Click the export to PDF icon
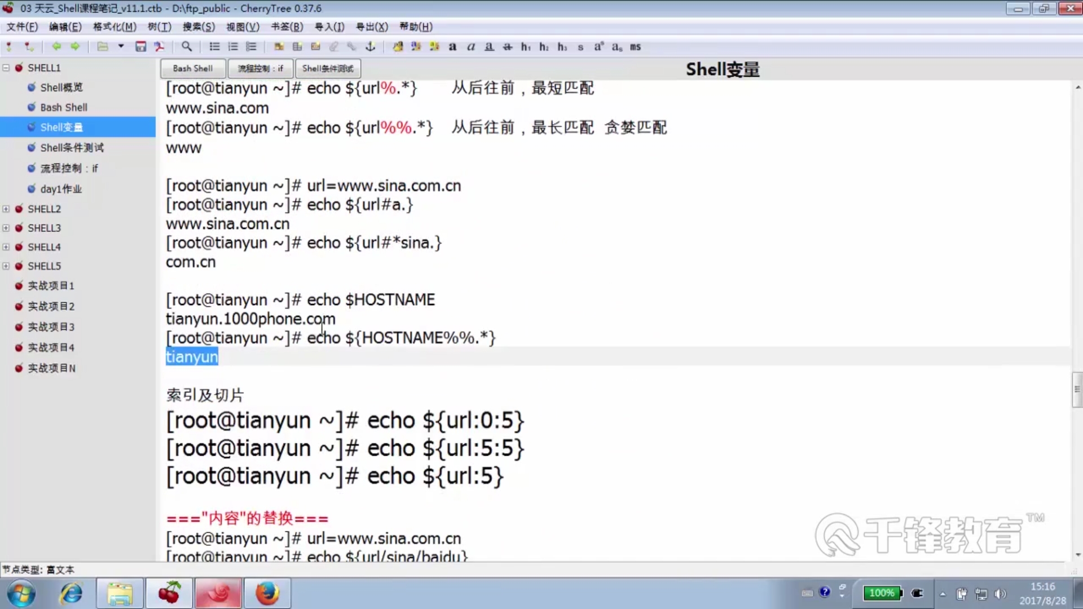The image size is (1083, 609). click(x=159, y=47)
